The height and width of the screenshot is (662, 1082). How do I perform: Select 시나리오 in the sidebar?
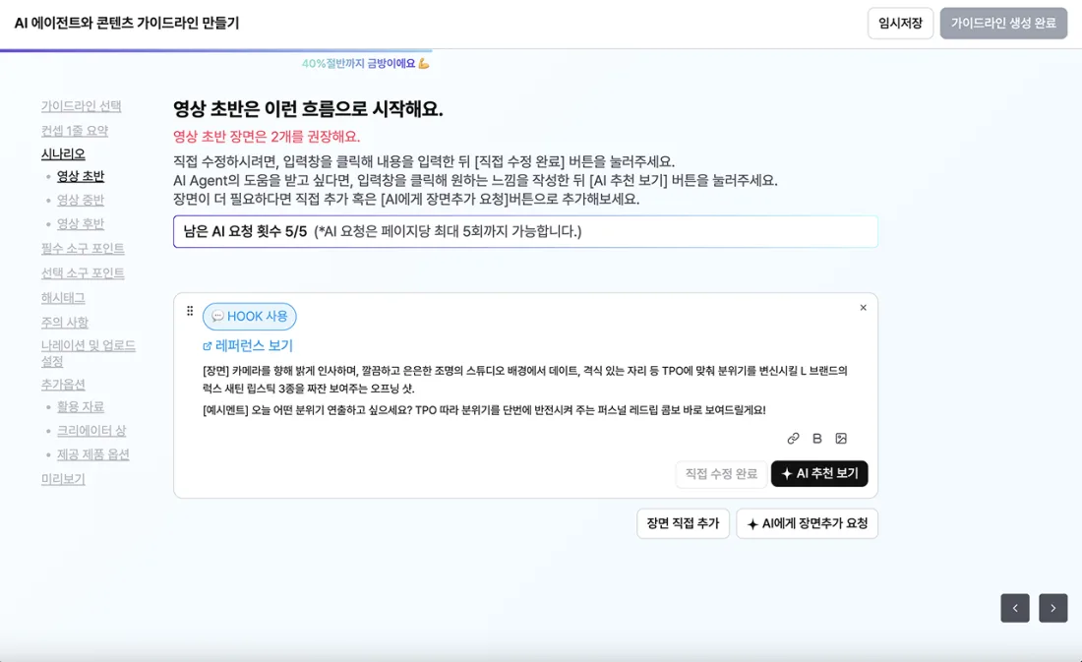click(x=63, y=153)
